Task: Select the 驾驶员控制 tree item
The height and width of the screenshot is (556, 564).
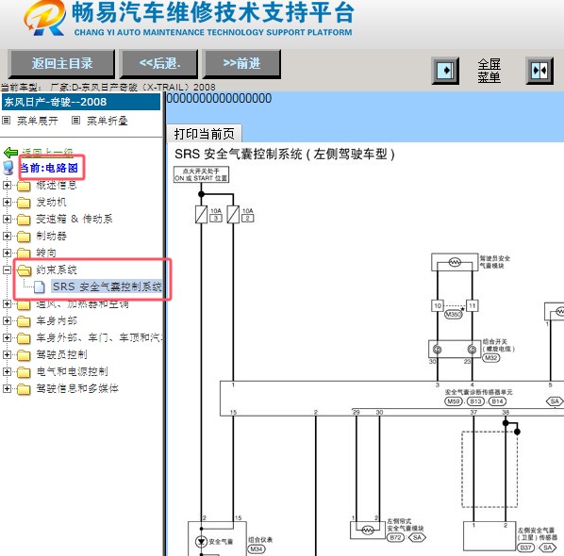Action: pyautogui.click(x=61, y=354)
